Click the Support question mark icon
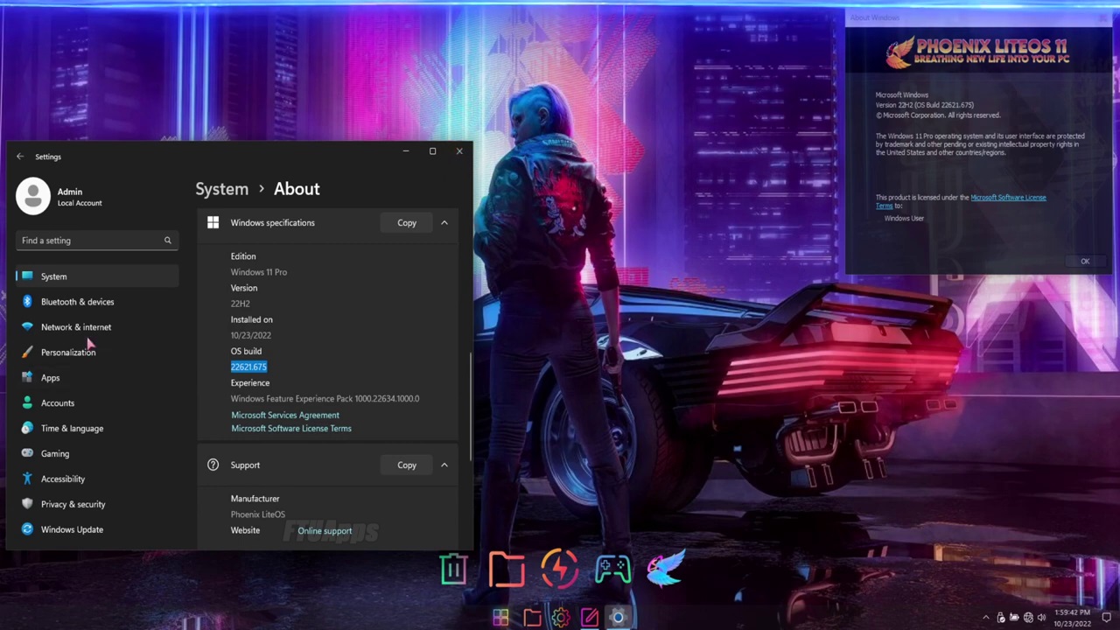 [213, 465]
